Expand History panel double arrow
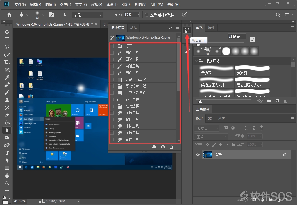This screenshot has width=297, height=205. tap(171, 28)
